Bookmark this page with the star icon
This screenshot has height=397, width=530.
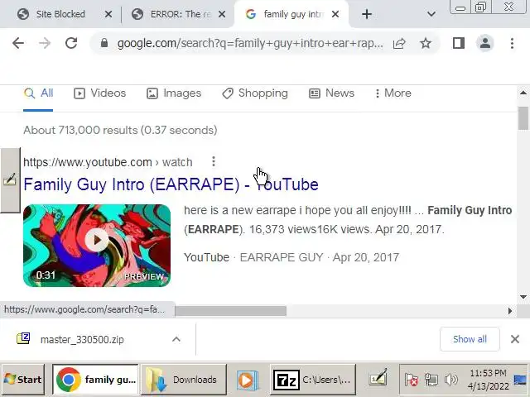point(425,43)
